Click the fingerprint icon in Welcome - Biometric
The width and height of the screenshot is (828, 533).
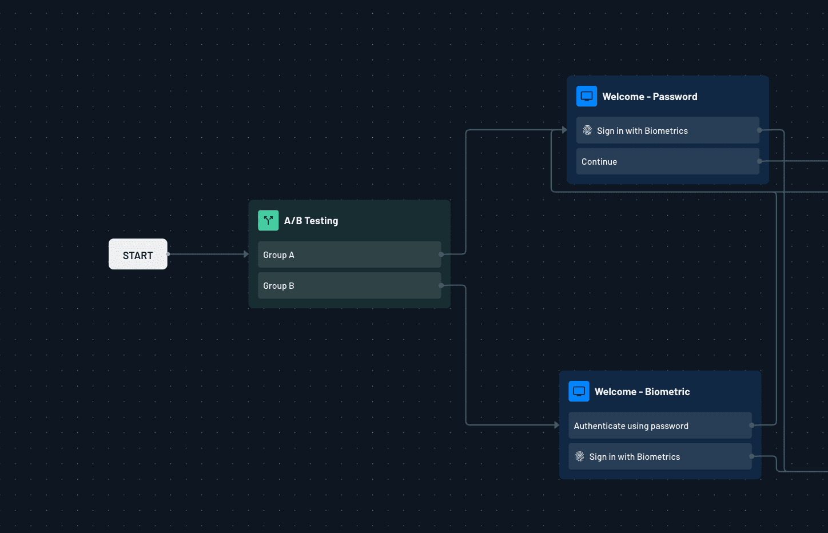[579, 456]
